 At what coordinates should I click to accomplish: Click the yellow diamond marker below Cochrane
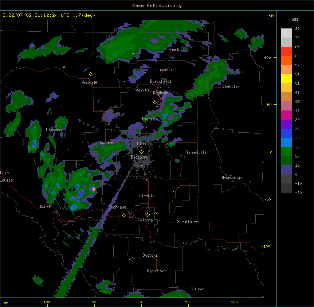(x=124, y=215)
